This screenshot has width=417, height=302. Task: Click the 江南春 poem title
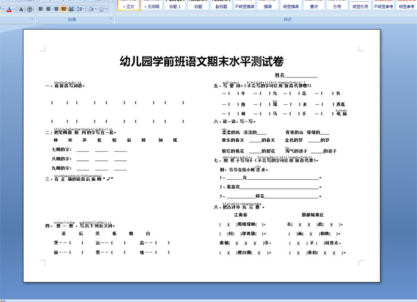[x=241, y=214]
